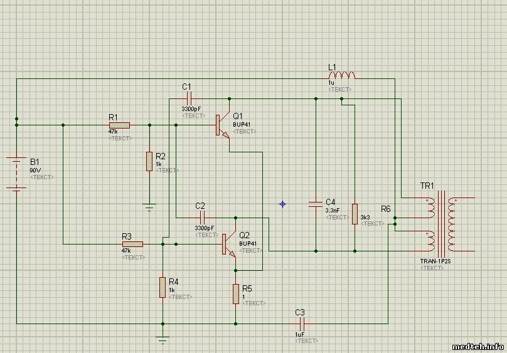Click the ground symbol below R2
Image resolution: width=507 pixels, height=353 pixels.
click(x=149, y=206)
